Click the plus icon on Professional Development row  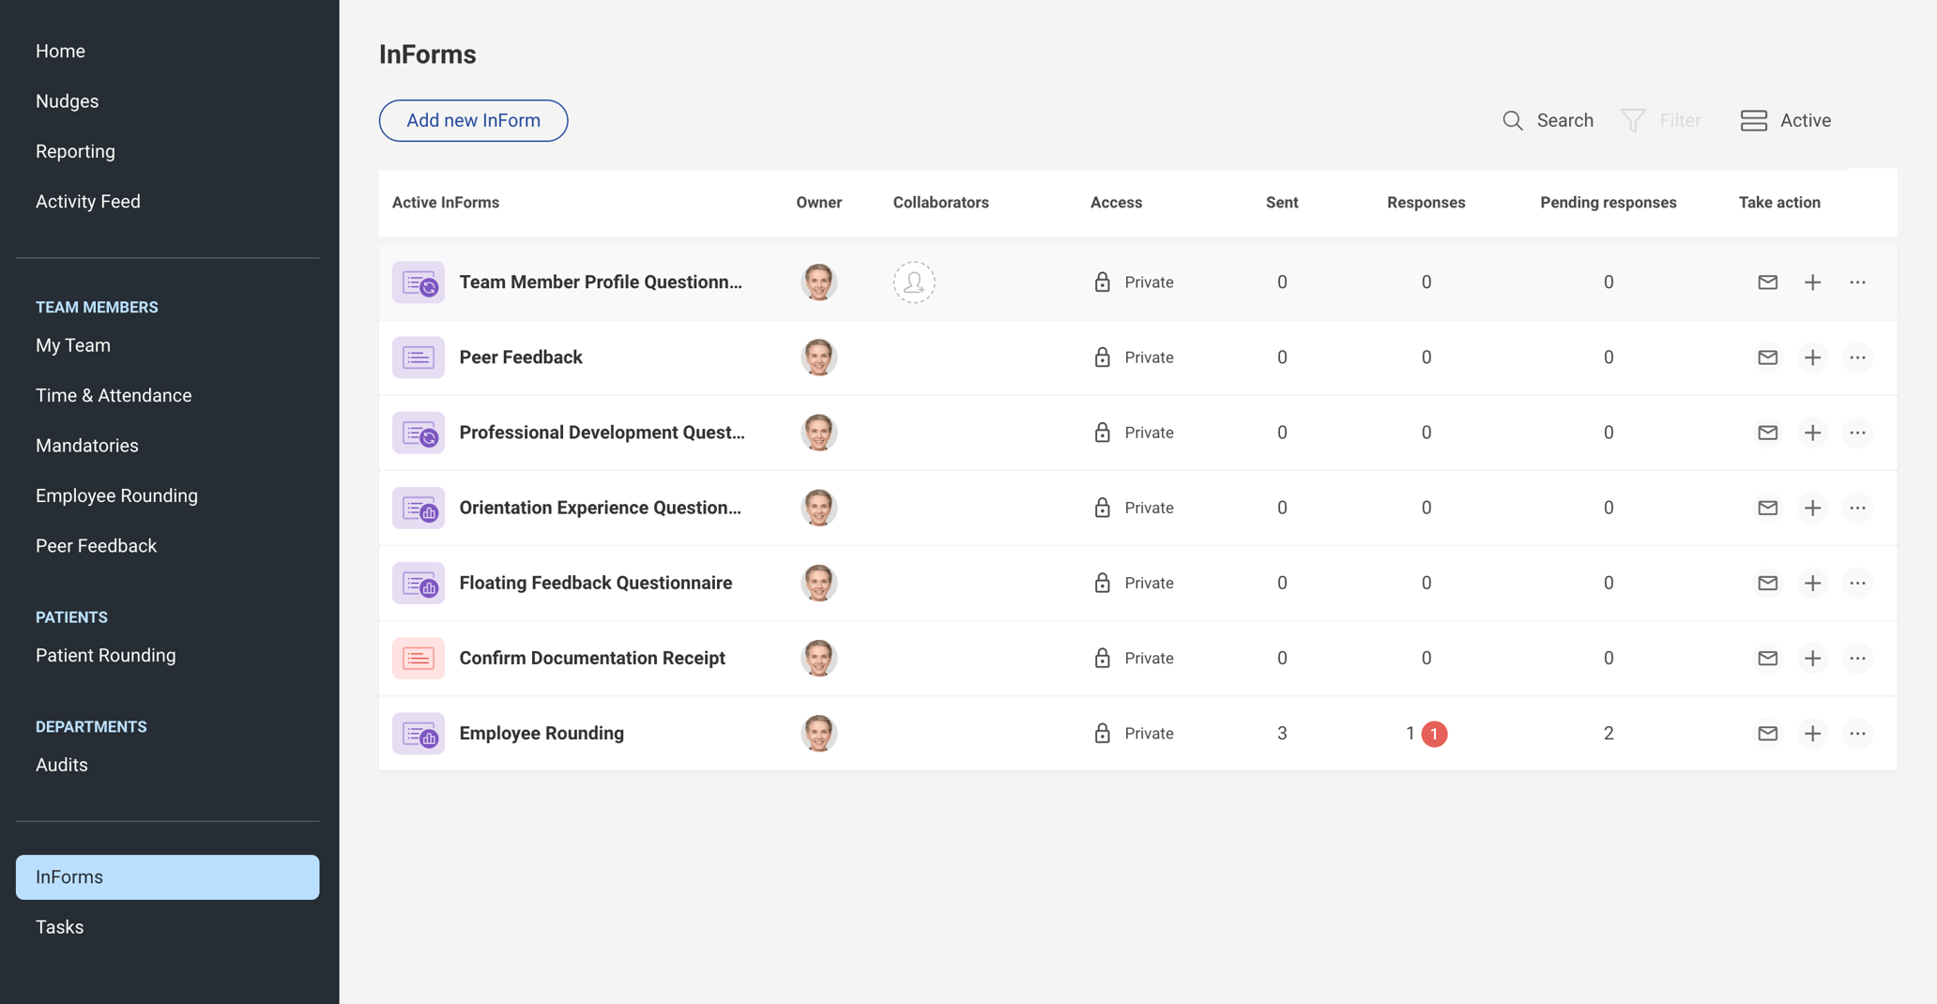point(1812,433)
